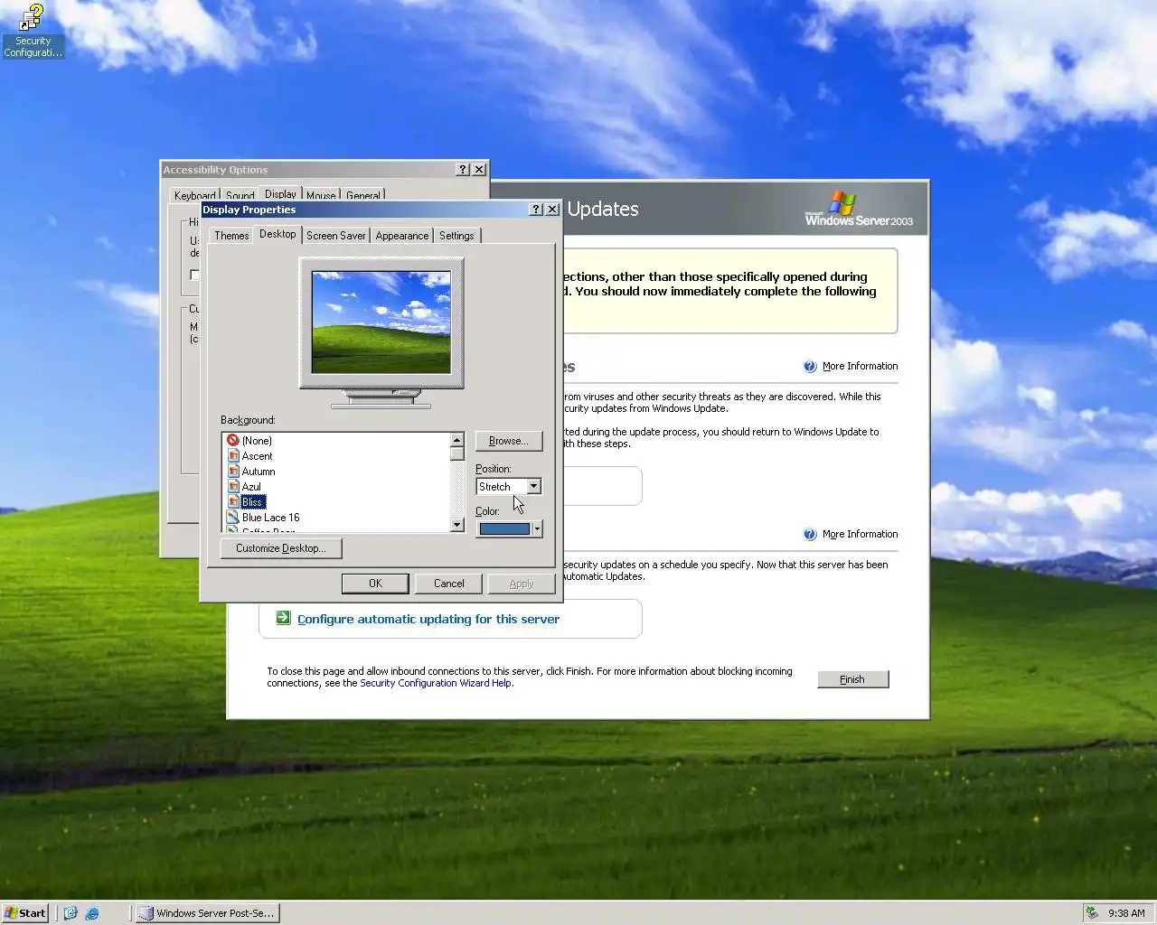This screenshot has width=1157, height=925.
Task: Confirm with the OK button
Action: [375, 584]
